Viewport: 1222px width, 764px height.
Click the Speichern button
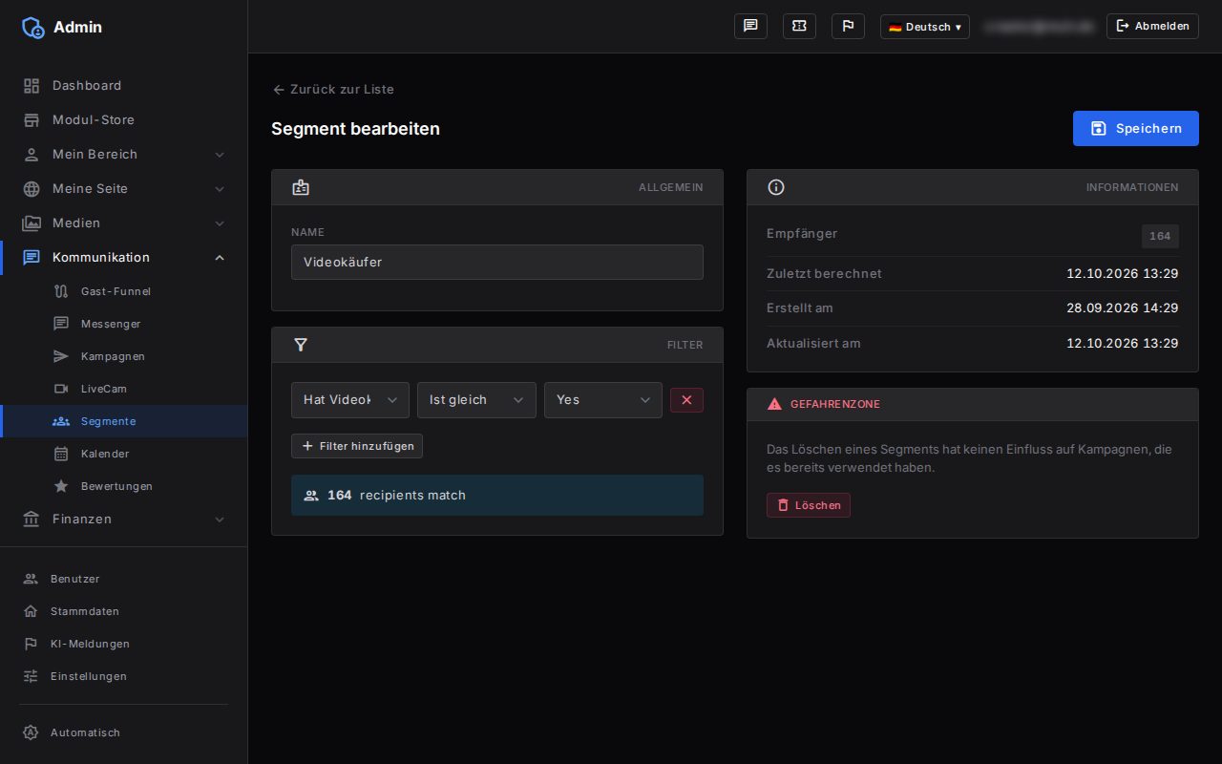point(1136,129)
